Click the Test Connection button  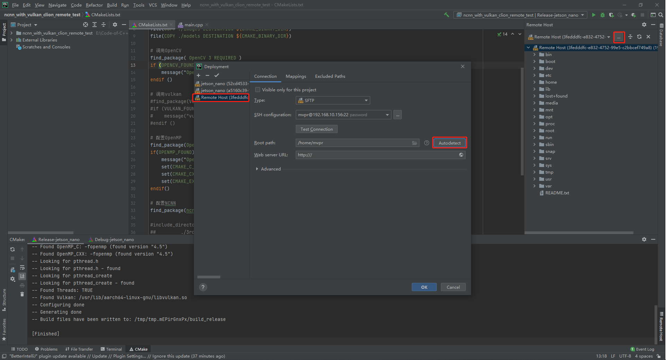tap(317, 129)
